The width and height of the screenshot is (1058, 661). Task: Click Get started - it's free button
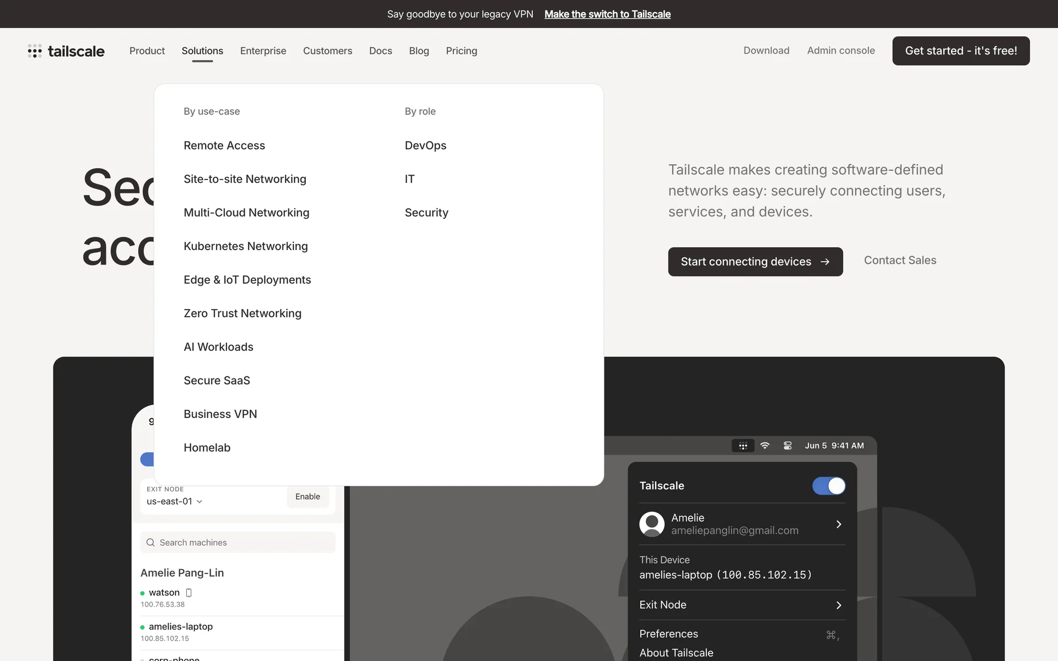coord(960,51)
